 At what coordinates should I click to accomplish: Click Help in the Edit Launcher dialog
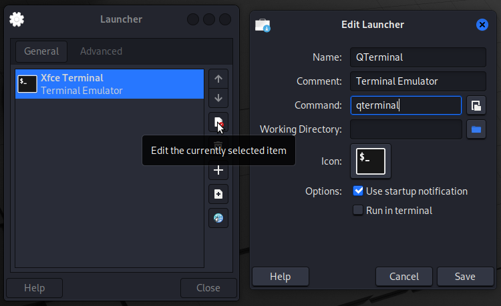[x=280, y=277]
